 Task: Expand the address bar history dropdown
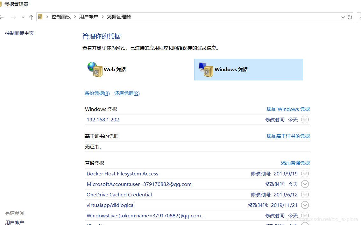click(343, 17)
